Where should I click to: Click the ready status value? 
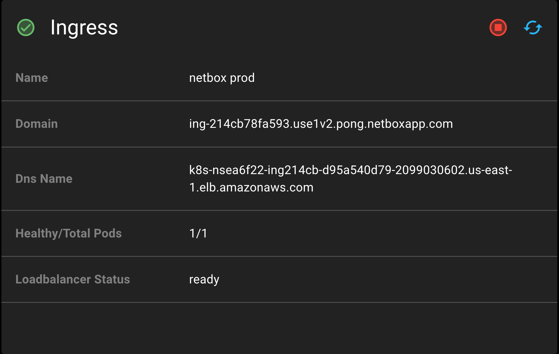coord(204,279)
